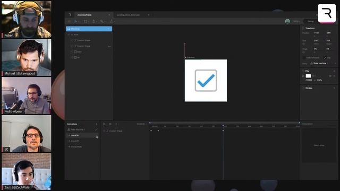Toggle the size link lock icon
The image size is (340, 191).
tap(304, 44)
